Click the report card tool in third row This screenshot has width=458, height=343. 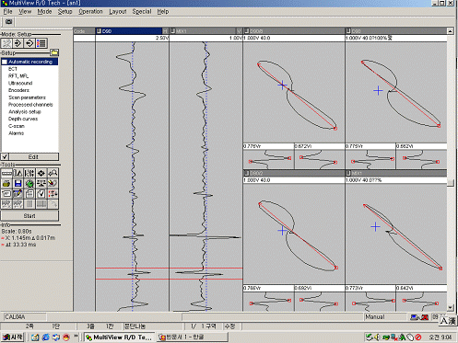click(6, 194)
